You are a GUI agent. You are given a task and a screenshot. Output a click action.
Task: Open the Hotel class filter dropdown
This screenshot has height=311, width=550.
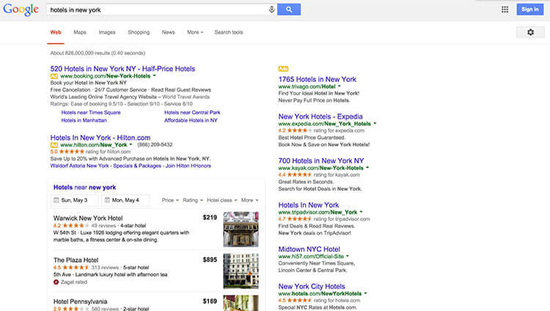click(222, 200)
